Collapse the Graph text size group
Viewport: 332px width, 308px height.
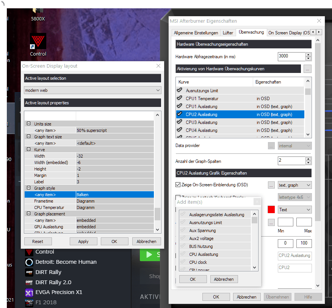pos(28,136)
